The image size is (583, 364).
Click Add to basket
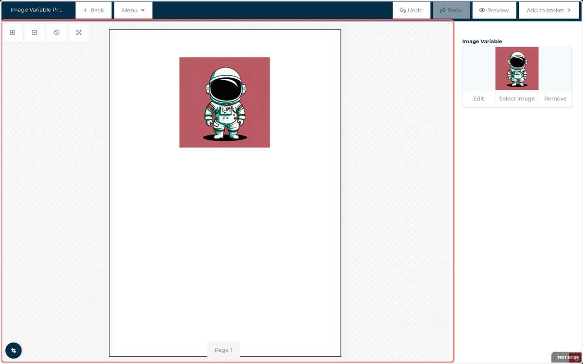(x=549, y=10)
